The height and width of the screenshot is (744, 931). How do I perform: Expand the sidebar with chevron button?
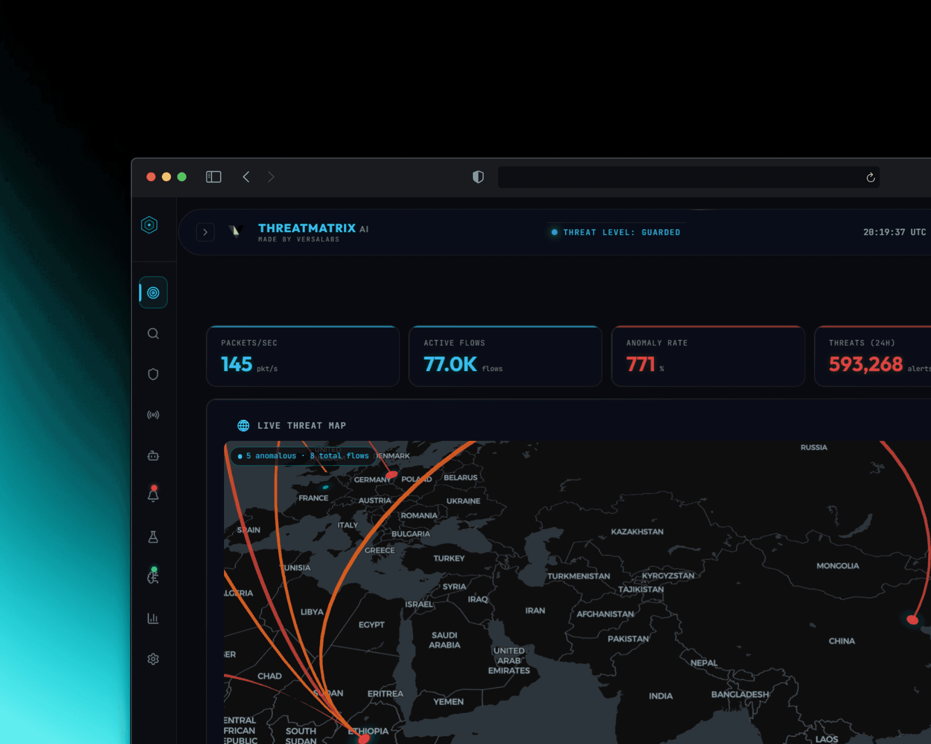coord(205,232)
